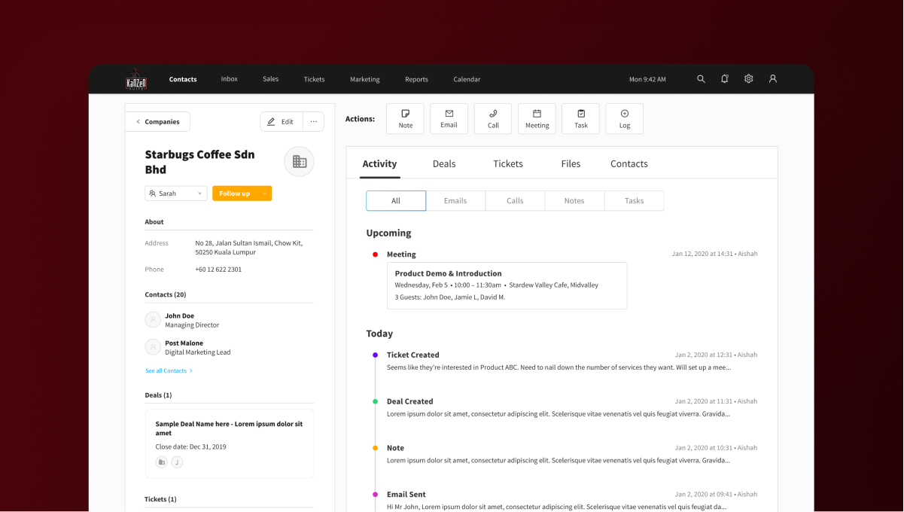Filter activity by Calls
904x512 pixels.
pyautogui.click(x=515, y=201)
